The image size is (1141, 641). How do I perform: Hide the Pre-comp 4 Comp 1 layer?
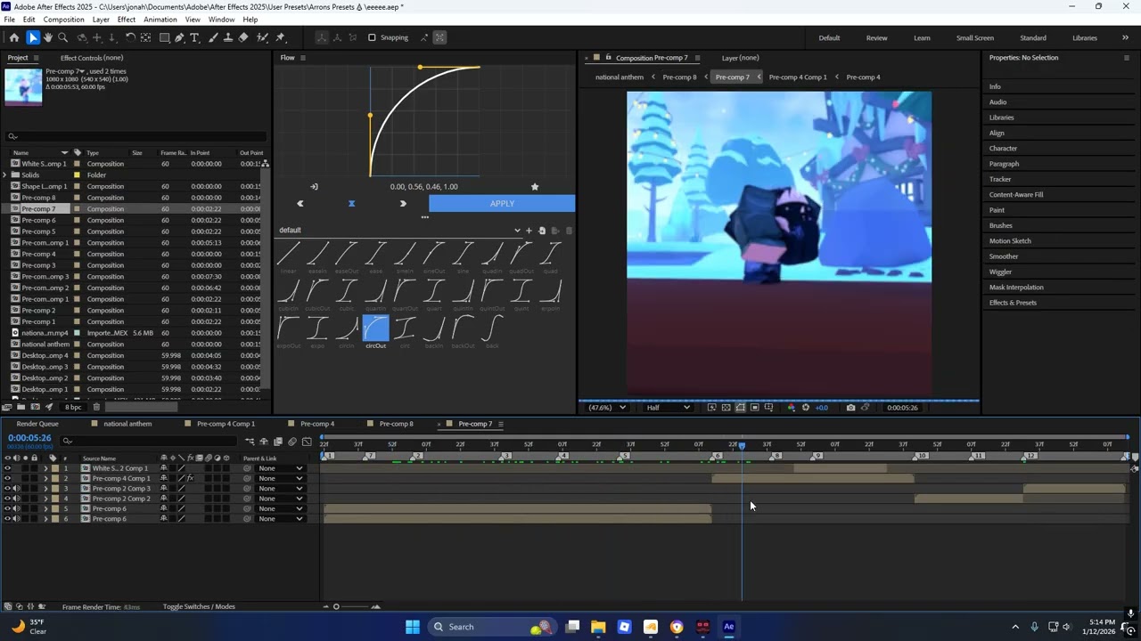click(x=8, y=478)
